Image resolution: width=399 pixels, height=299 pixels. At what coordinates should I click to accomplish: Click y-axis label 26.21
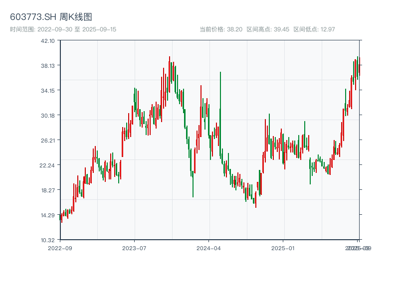tap(47, 141)
